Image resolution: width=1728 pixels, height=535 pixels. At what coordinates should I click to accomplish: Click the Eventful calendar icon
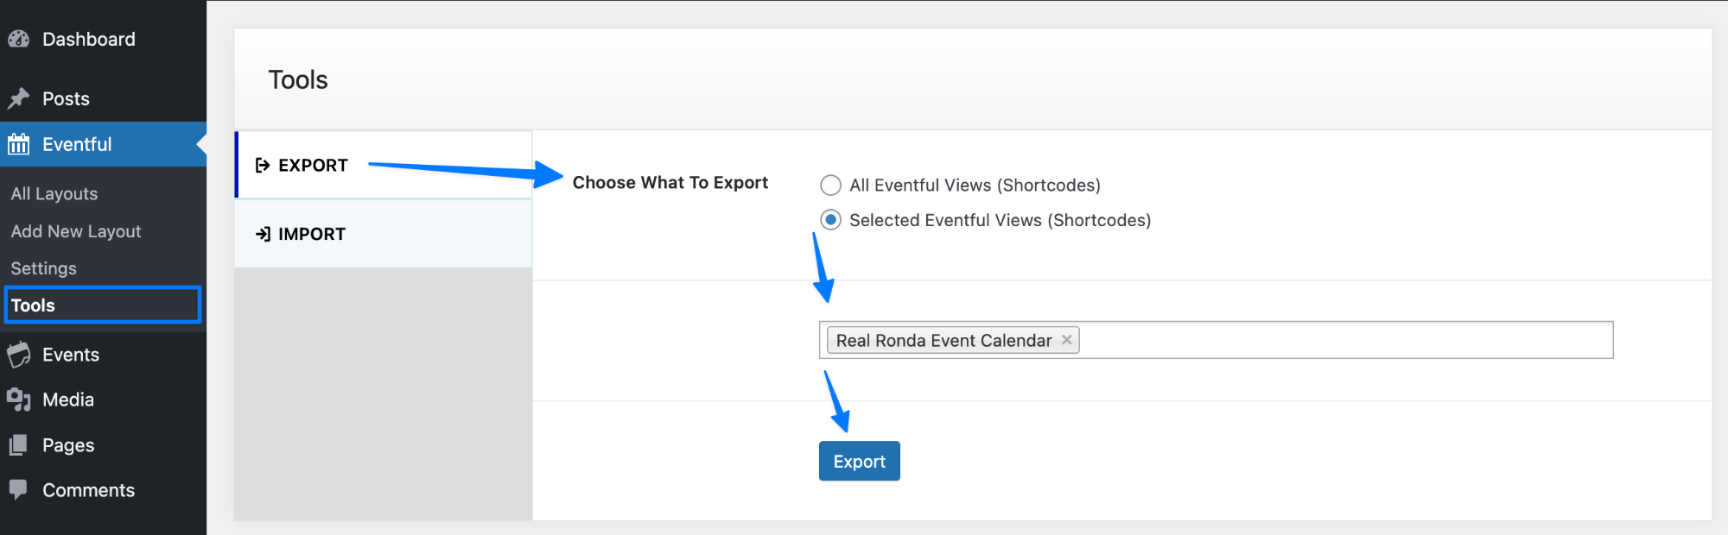(19, 144)
